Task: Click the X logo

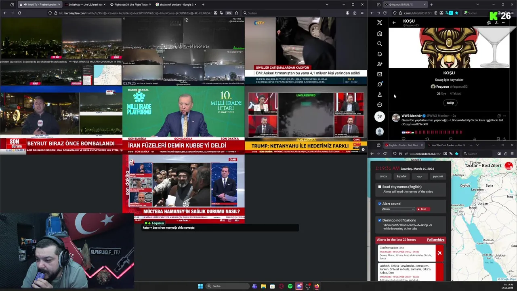Action: click(379, 23)
